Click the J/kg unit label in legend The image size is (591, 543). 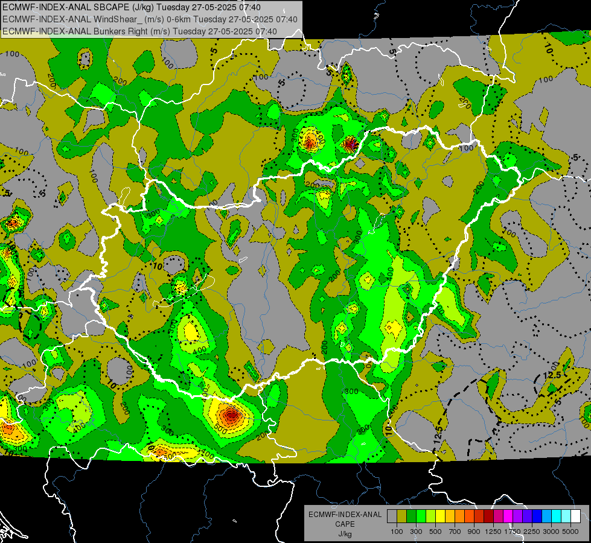point(345,534)
